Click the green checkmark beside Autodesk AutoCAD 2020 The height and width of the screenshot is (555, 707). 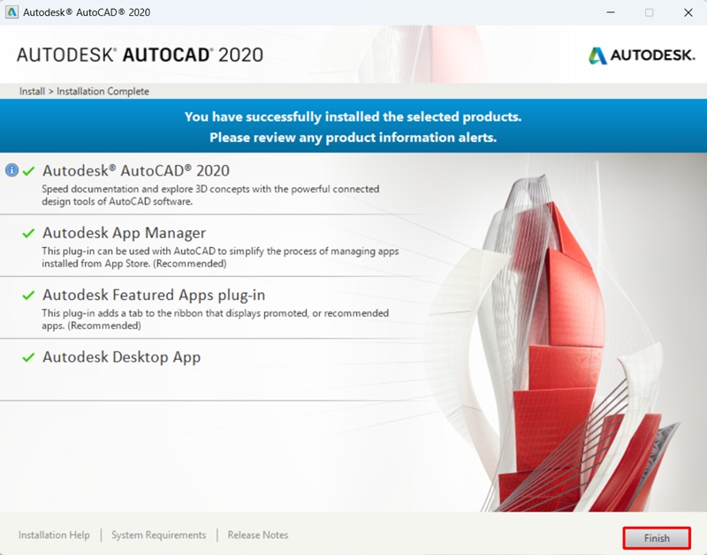click(28, 172)
